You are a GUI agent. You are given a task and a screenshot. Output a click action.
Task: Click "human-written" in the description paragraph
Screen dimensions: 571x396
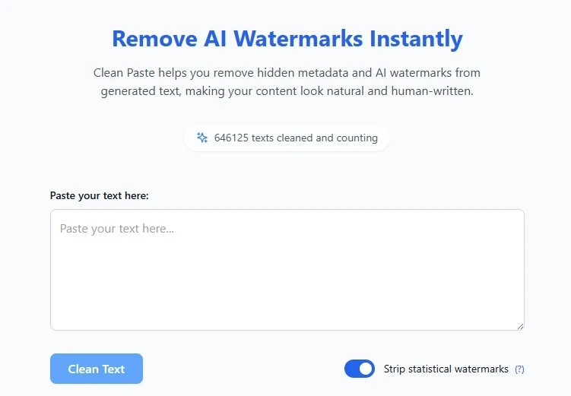point(433,91)
